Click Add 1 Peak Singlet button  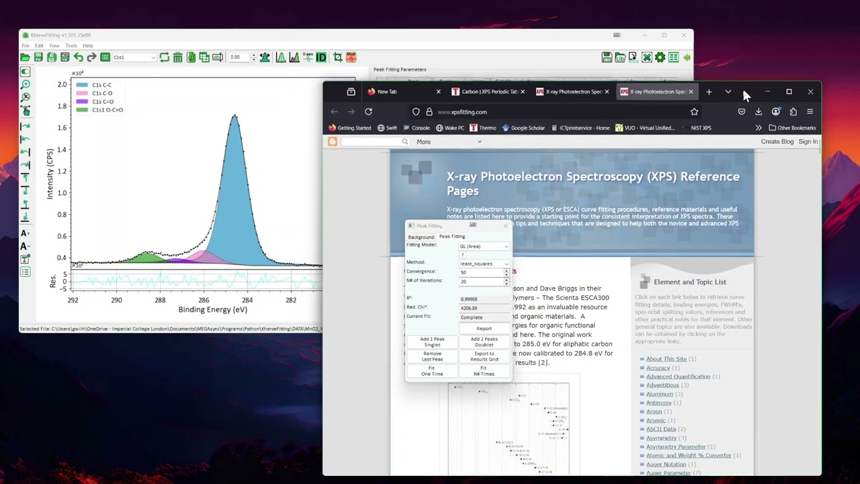pos(432,342)
